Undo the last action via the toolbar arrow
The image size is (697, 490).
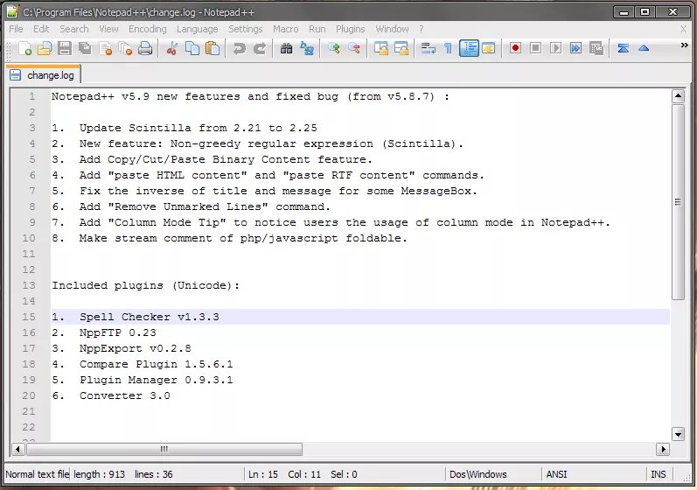point(239,48)
